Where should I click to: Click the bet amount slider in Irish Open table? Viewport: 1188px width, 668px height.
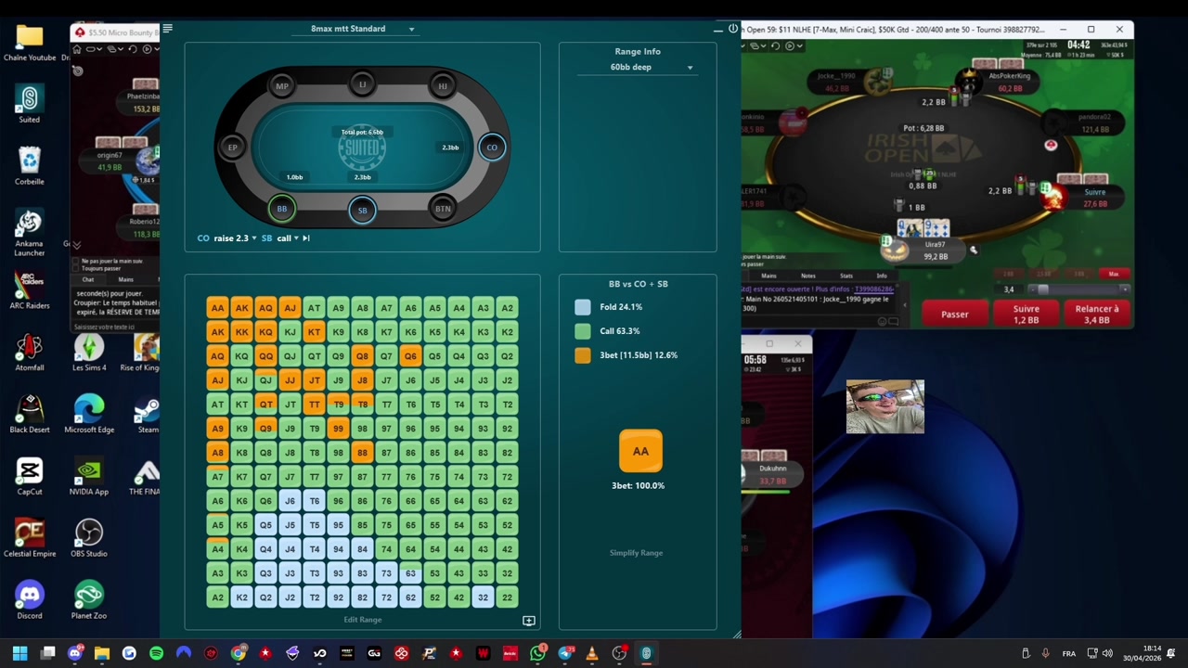(1079, 289)
